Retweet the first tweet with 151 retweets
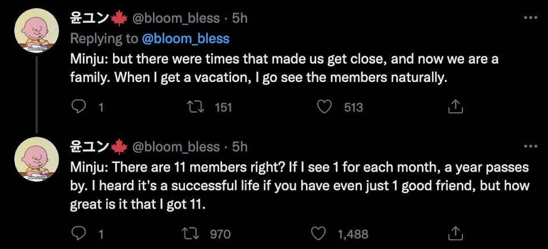This screenshot has height=249, width=548. [200, 107]
